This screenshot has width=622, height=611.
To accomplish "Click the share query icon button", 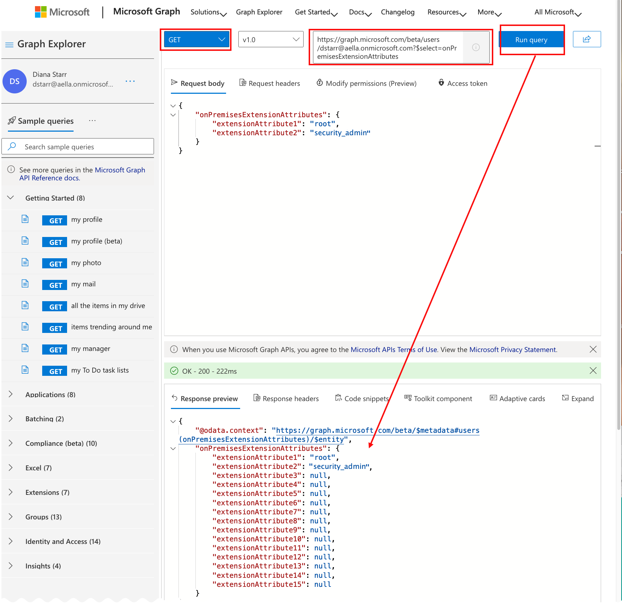I will tap(586, 39).
